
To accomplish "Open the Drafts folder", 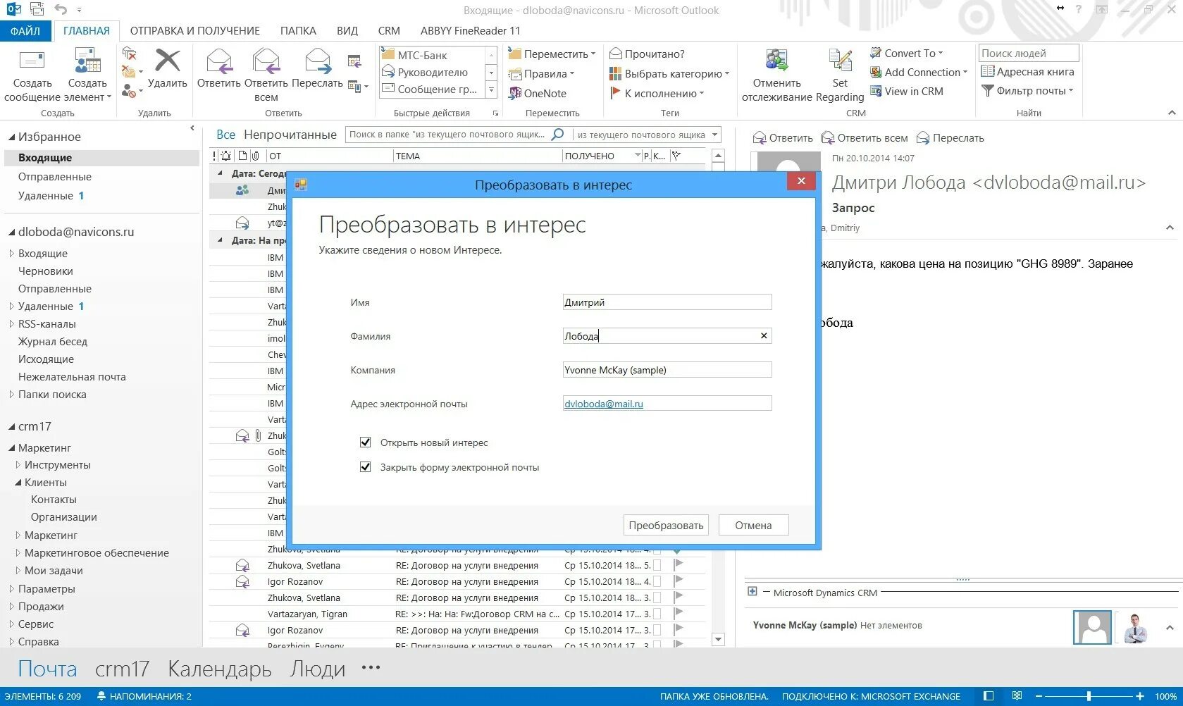I will click(46, 271).
